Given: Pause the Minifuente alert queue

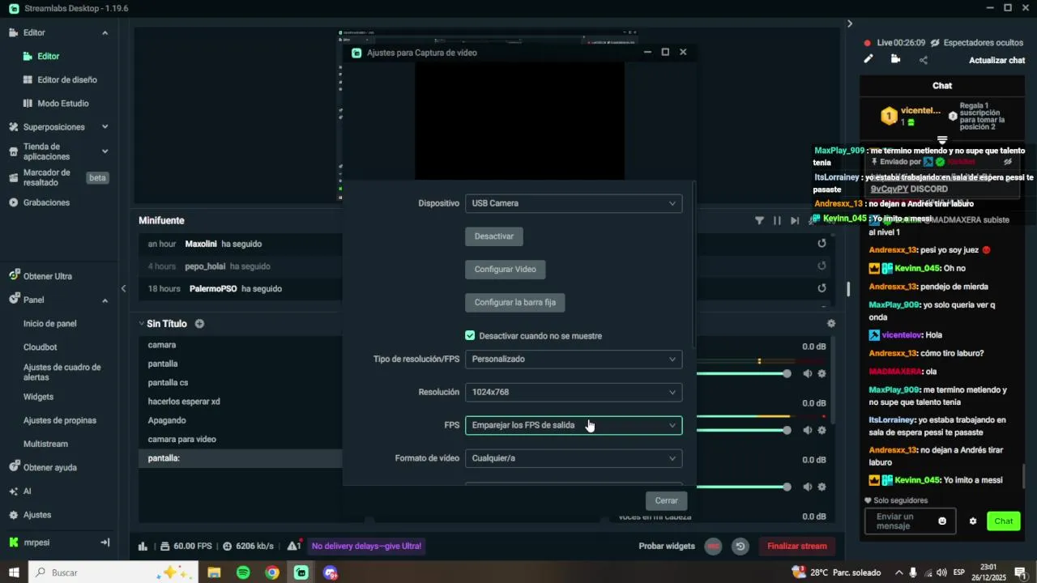Looking at the screenshot, I should point(777,220).
